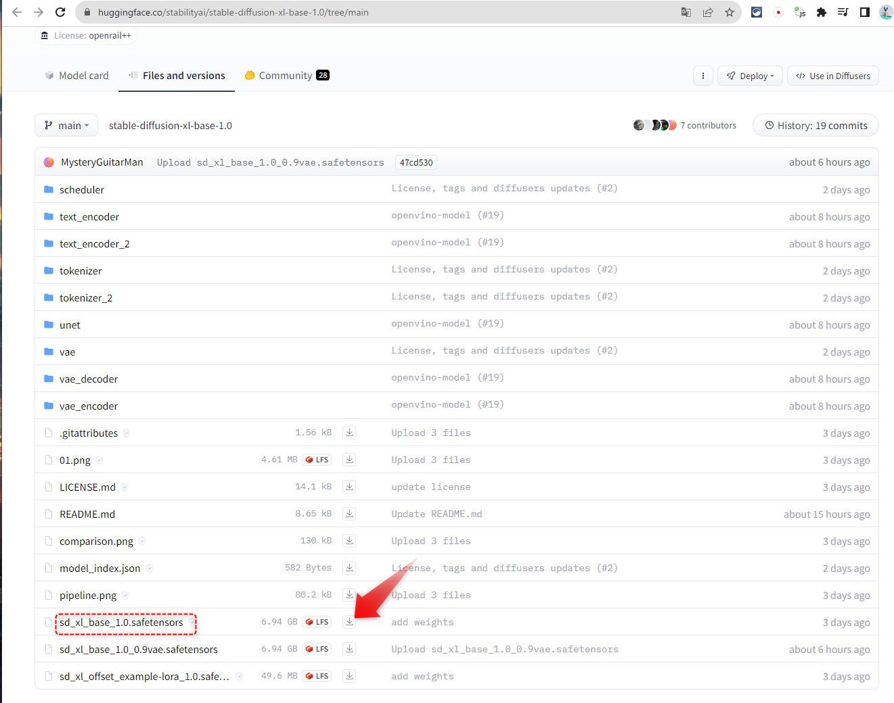The height and width of the screenshot is (703, 894).
Task: Click the Use in Diffusers button
Action: (833, 76)
